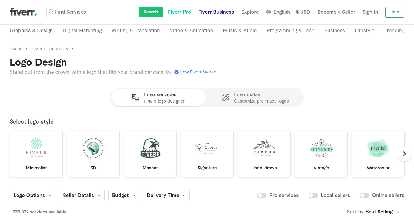This screenshot has width=414, height=221.
Task: Switch to the Logo services tab
Action: (159, 98)
